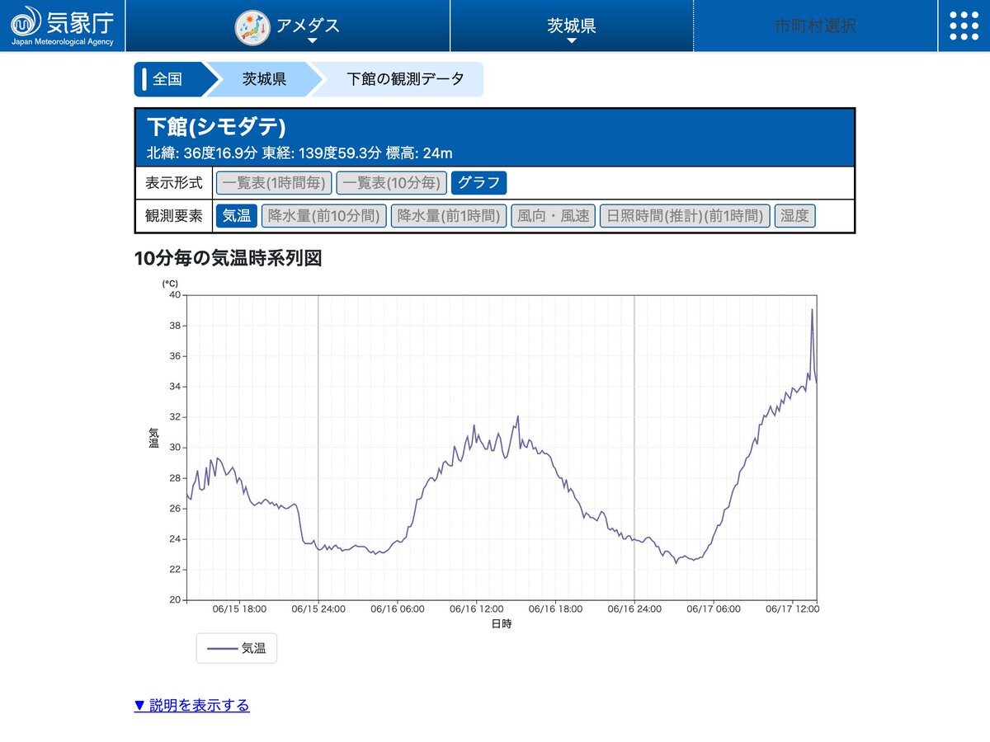990x742 pixels.
Task: Select the グラフ display format
Action: pos(479,183)
